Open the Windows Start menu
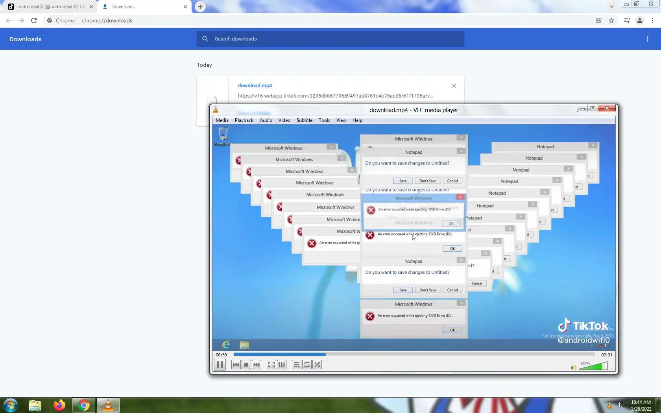This screenshot has width=661, height=413. click(11, 405)
